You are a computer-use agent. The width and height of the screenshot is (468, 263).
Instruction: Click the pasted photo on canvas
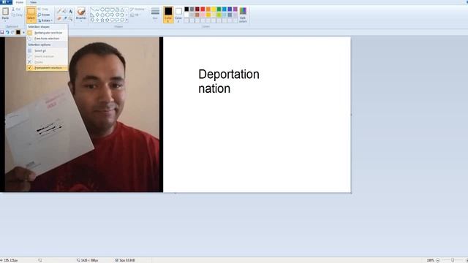(x=82, y=115)
